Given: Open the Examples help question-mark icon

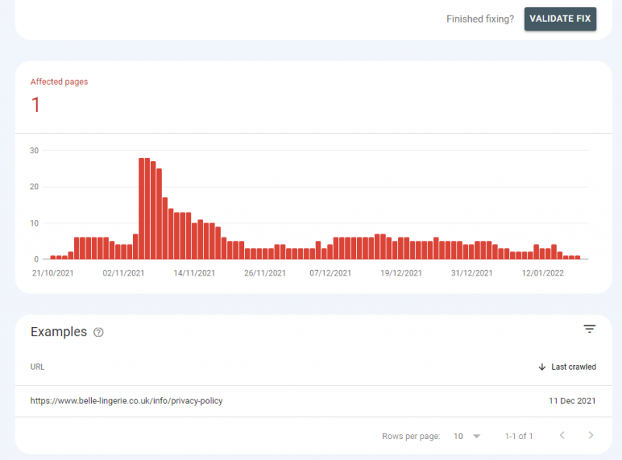Looking at the screenshot, I should (x=99, y=332).
